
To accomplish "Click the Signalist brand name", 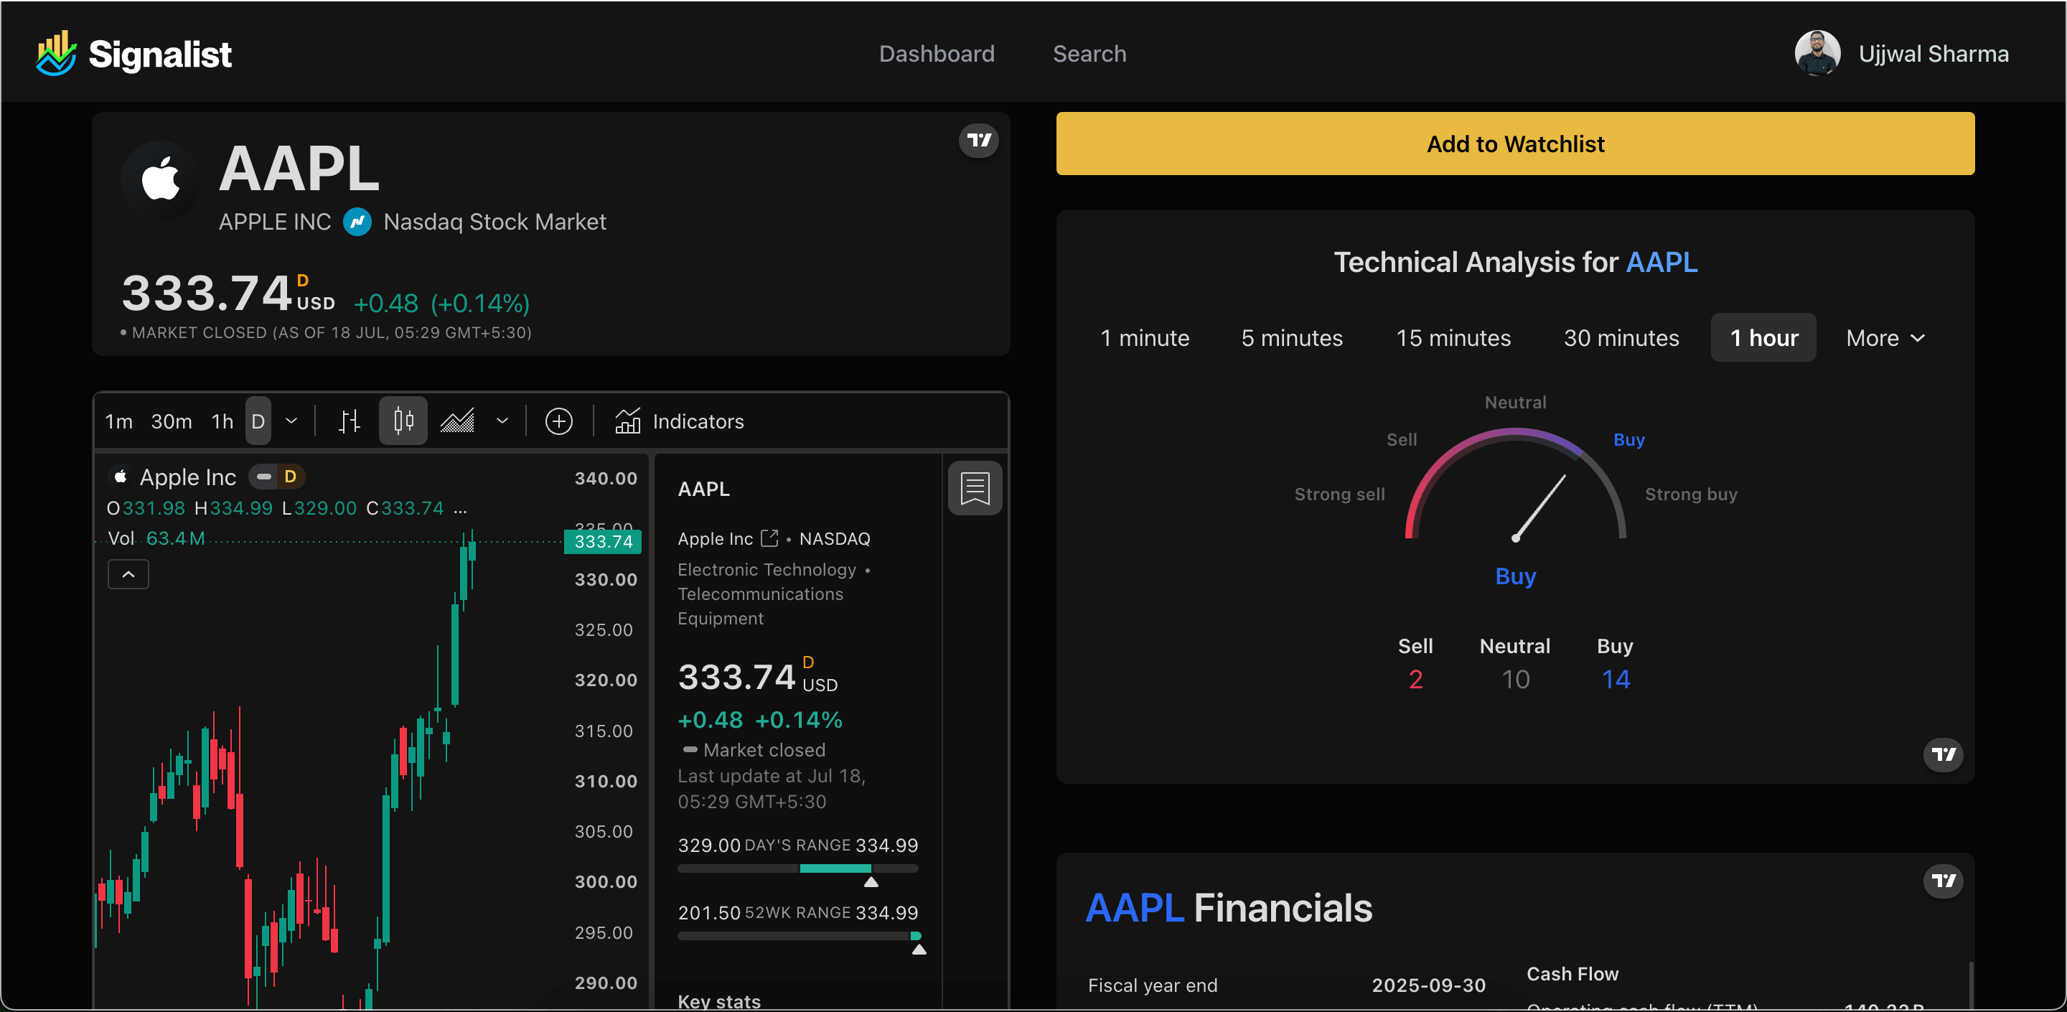I will (159, 55).
